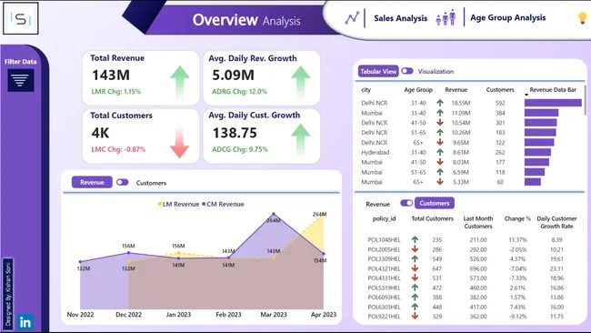Click the down arrow in POL4321HEL row
Screen dimensions: 591x333
click(x=415, y=268)
